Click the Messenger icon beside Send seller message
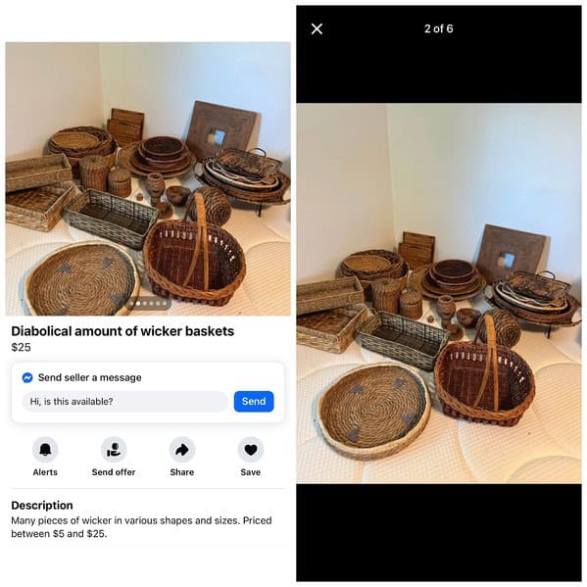This screenshot has width=587, height=587. pyautogui.click(x=27, y=377)
